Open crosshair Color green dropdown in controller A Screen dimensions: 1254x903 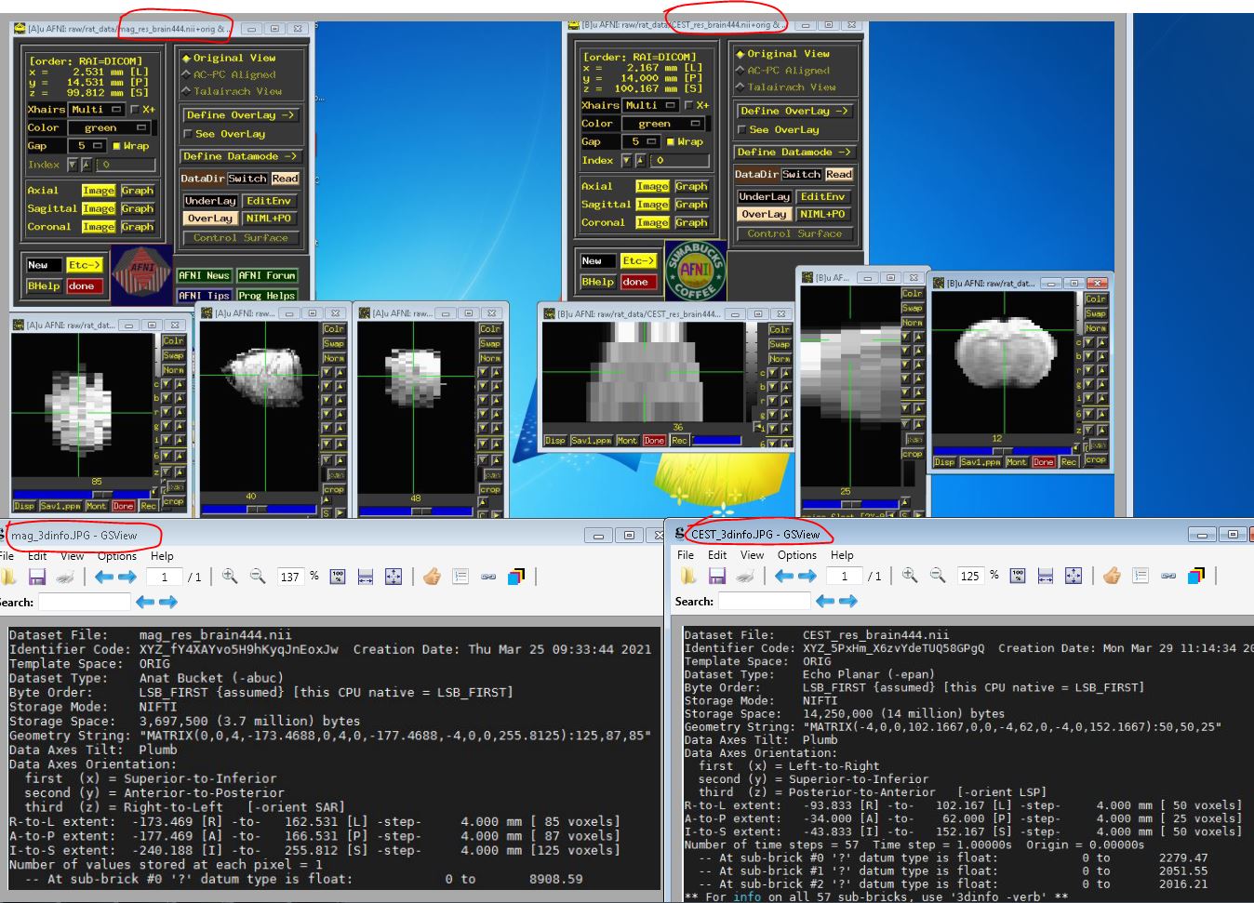tap(109, 127)
